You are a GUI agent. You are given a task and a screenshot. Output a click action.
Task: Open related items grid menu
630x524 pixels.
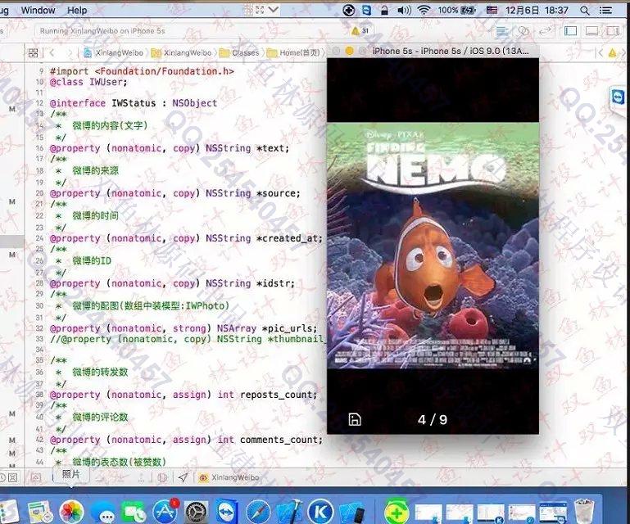(x=34, y=52)
